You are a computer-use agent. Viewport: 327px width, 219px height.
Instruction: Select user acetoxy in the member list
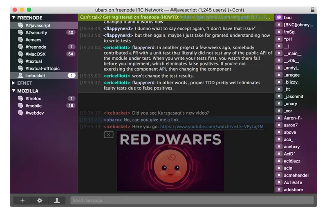point(296,147)
